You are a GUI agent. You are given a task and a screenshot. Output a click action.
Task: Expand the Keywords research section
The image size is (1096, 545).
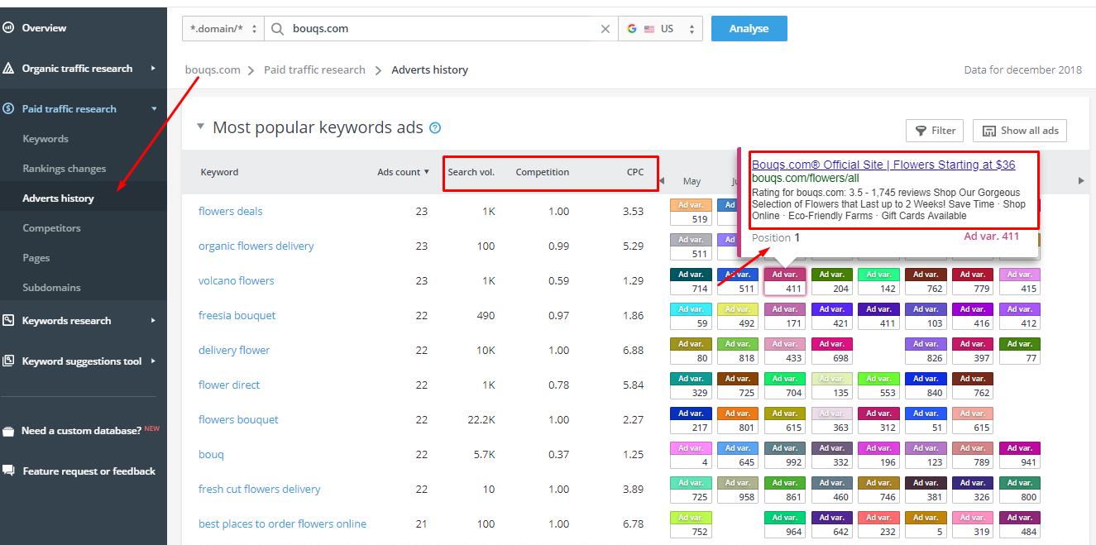tap(153, 321)
